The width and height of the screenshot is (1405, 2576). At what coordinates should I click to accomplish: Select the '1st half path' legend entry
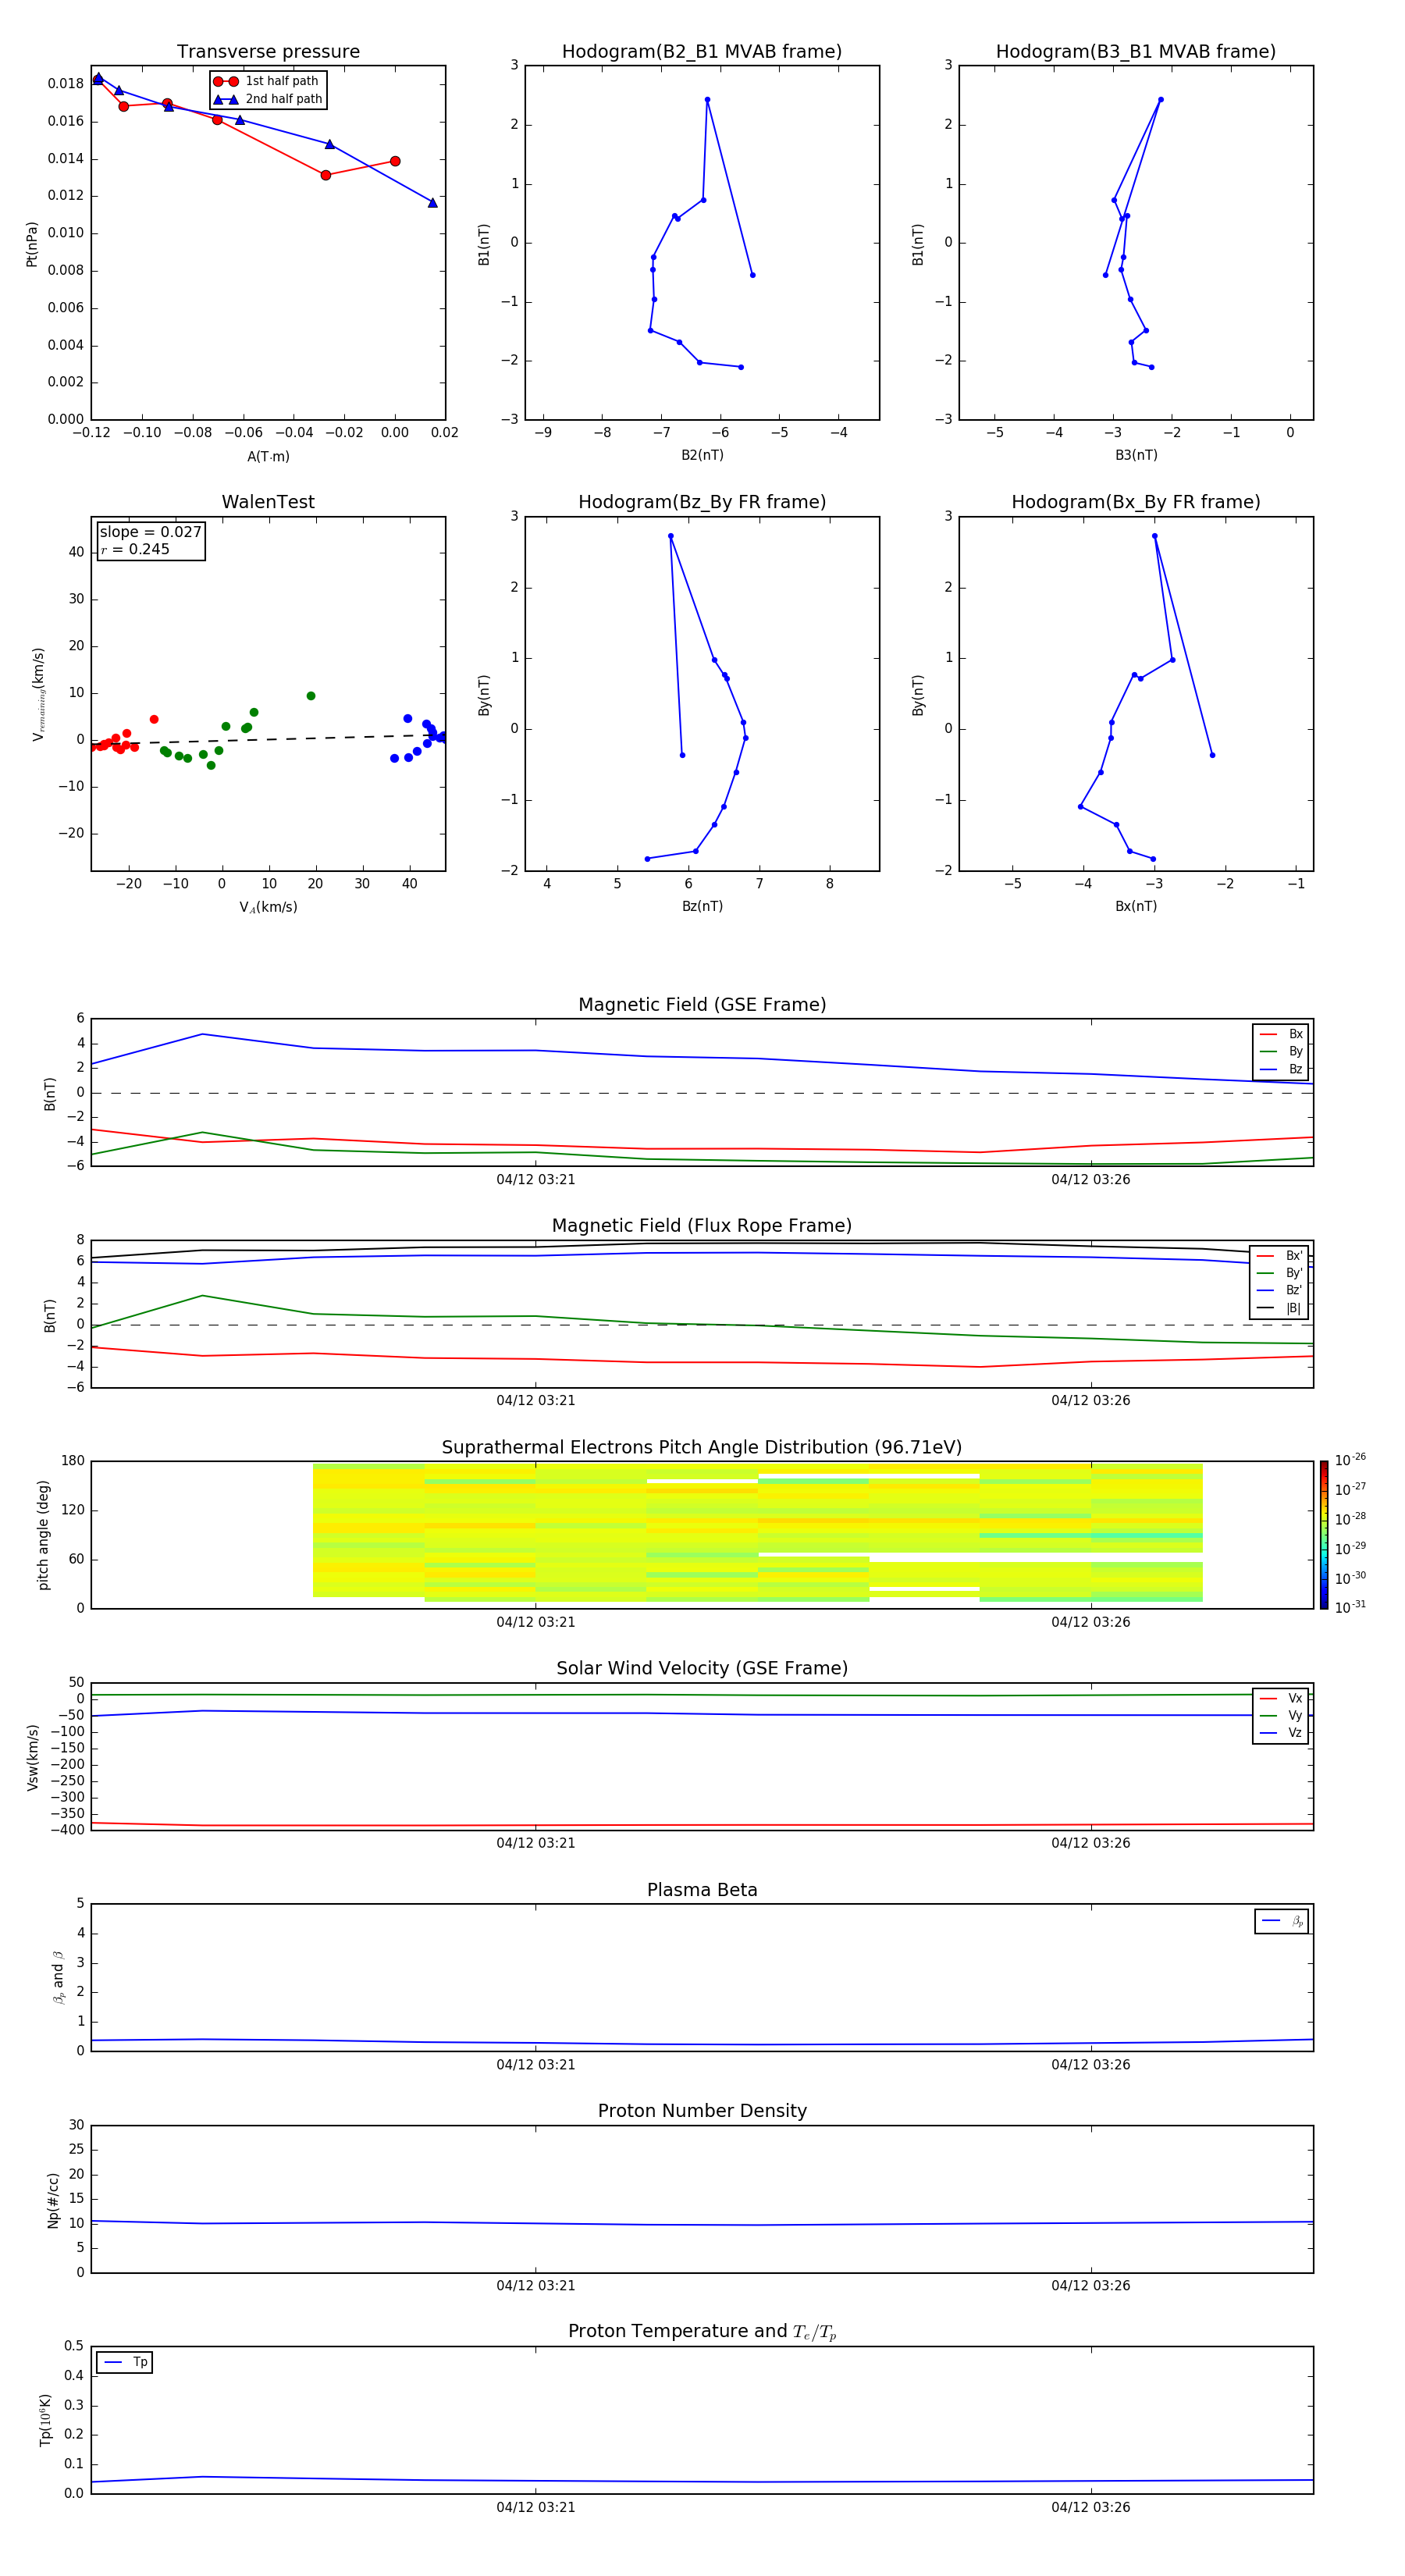pos(268,81)
